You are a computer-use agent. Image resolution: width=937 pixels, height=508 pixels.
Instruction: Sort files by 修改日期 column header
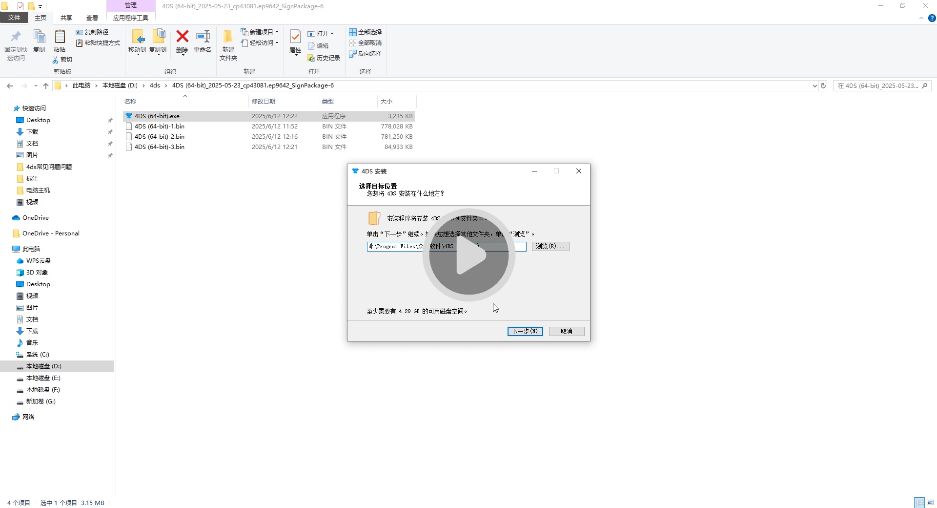[x=264, y=102]
